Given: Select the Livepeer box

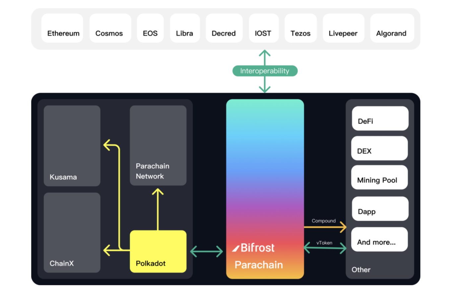Looking at the screenshot, I should 344,28.
